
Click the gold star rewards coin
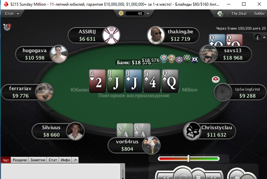[x=121, y=13]
